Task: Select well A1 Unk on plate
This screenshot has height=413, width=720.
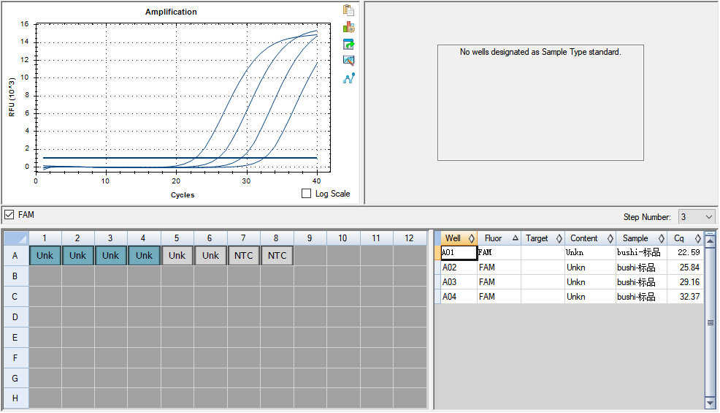Action: (45, 255)
